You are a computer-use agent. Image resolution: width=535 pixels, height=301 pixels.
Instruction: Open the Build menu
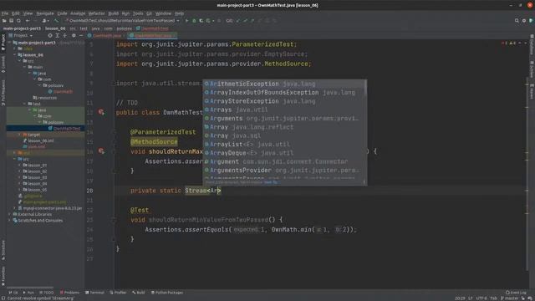pos(114,13)
